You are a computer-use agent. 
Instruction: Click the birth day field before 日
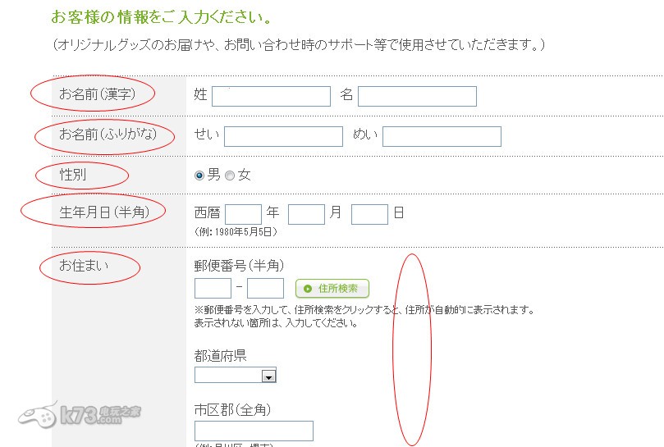tap(369, 215)
